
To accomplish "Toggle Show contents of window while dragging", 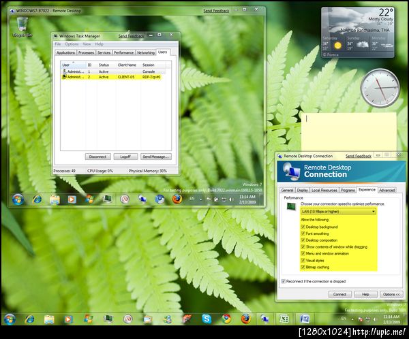I will click(303, 246).
